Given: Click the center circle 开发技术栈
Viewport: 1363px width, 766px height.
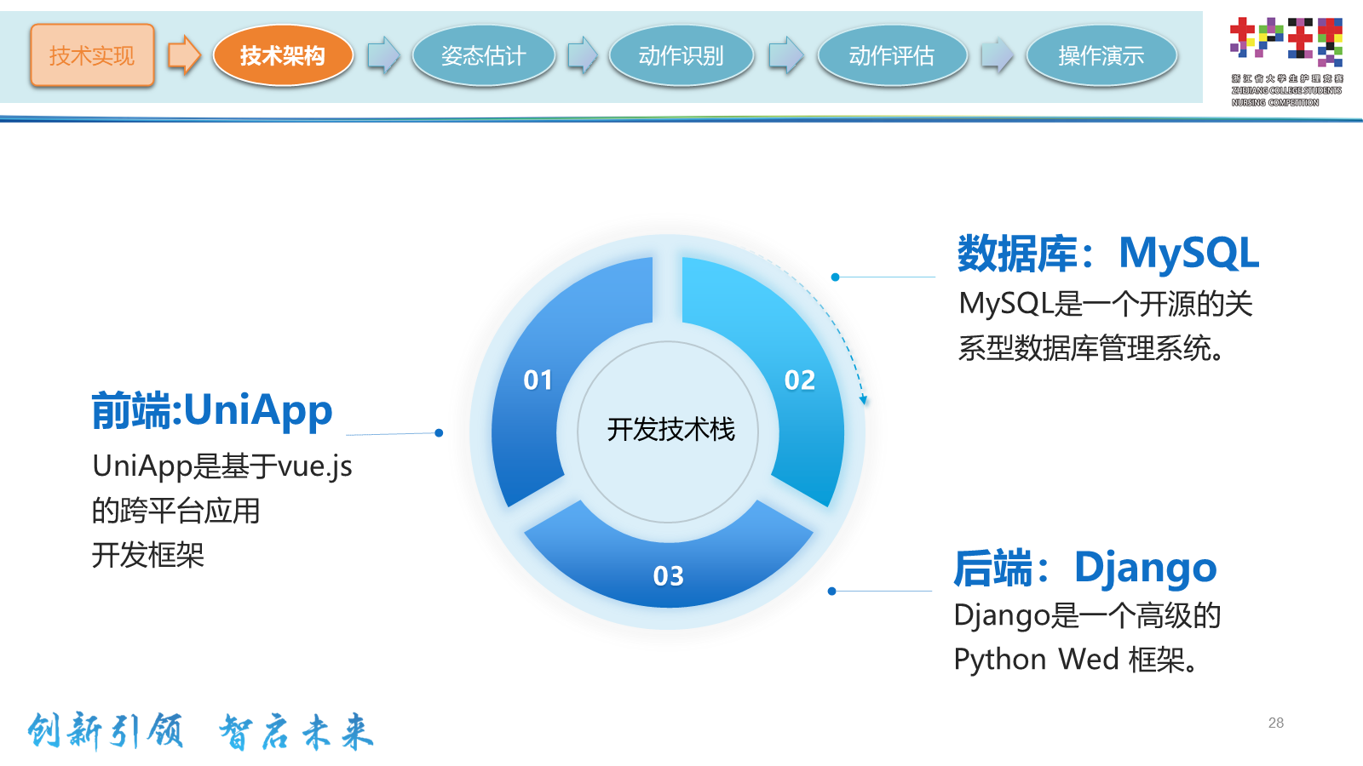Looking at the screenshot, I should [x=669, y=431].
